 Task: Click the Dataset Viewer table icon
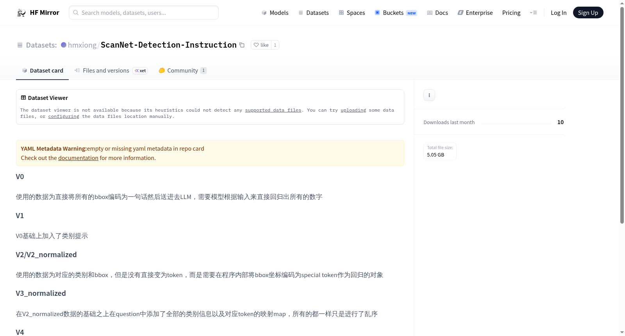coord(23,98)
